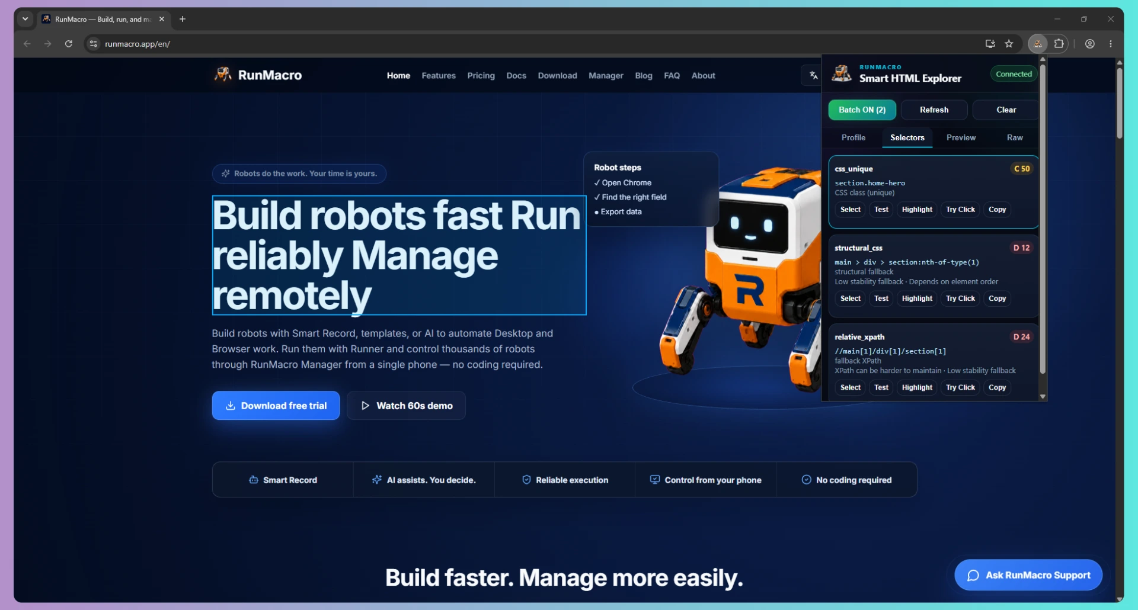Copy the structural_css selector
This screenshot has width=1138, height=610.
point(997,298)
